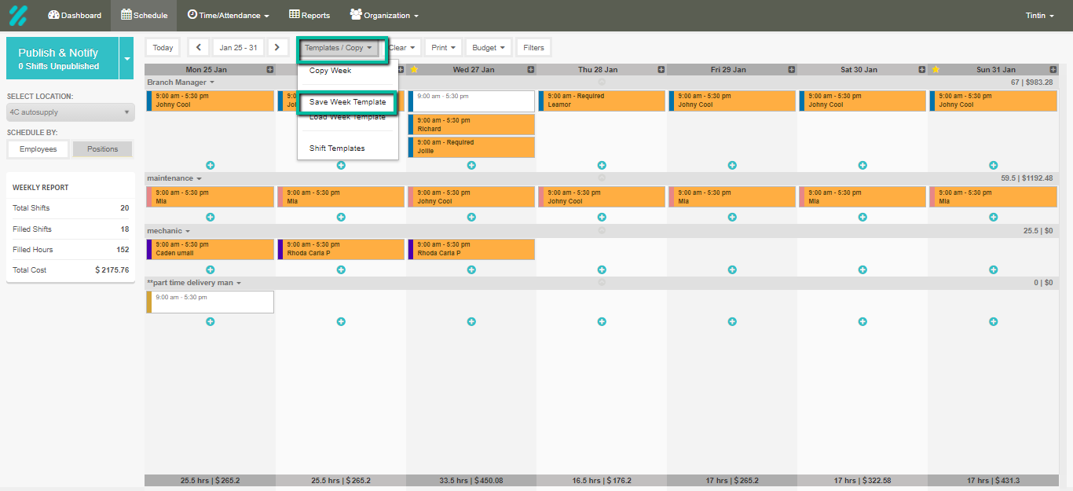
Task: Expand the Organization menu
Action: click(x=384, y=15)
